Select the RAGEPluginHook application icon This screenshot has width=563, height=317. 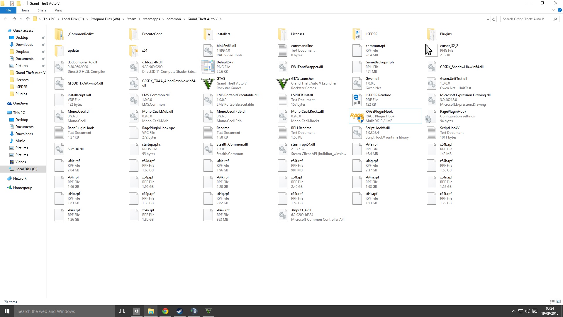[x=357, y=117]
